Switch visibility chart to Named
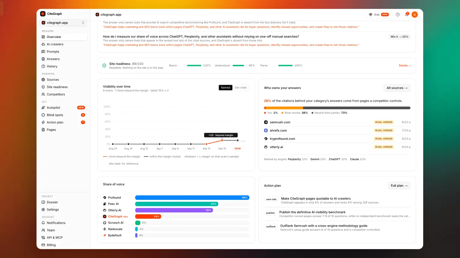Screen dimensions: 460x258 point(225,88)
